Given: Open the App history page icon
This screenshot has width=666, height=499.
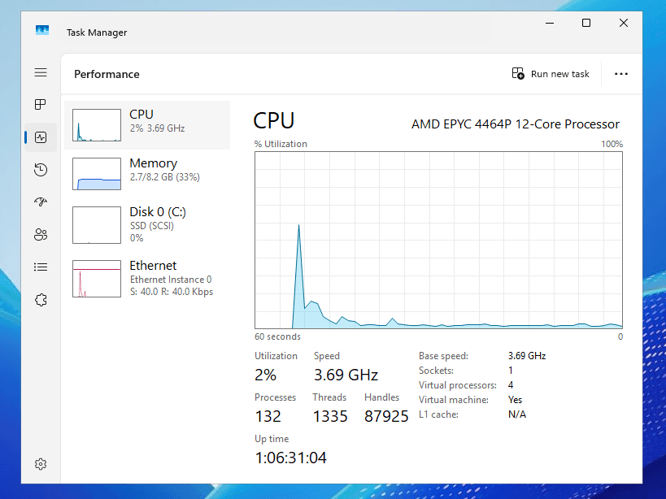Looking at the screenshot, I should click(x=41, y=170).
